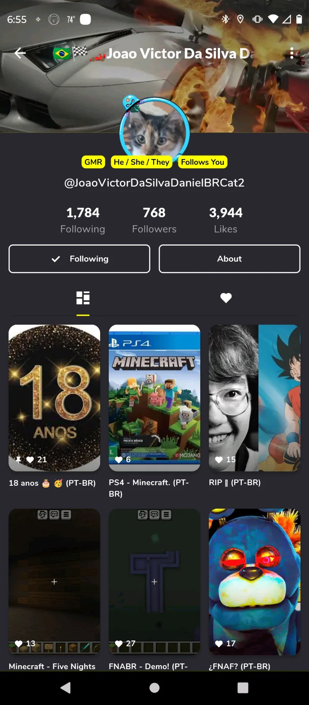
Task: View the 768 Followers list
Action: 154,220
